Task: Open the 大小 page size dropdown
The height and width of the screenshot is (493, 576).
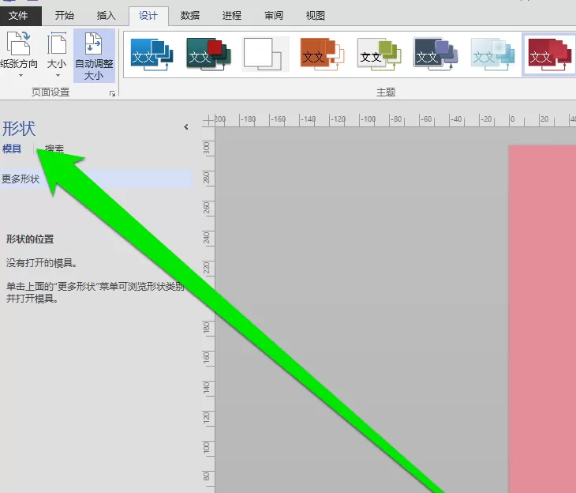Action: pyautogui.click(x=57, y=55)
